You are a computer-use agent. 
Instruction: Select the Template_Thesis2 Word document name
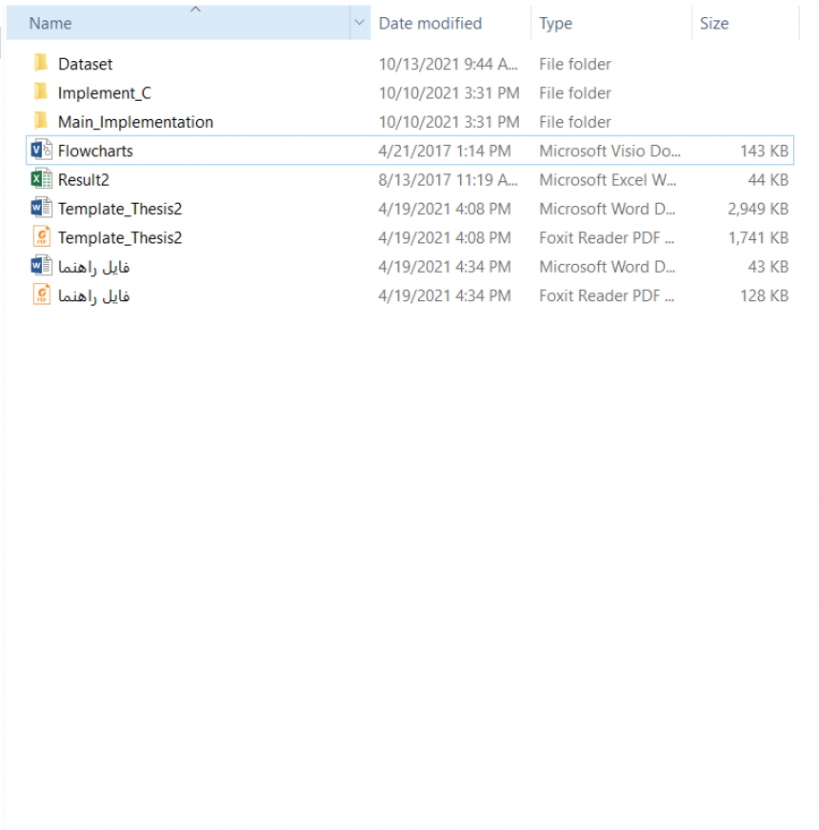120,209
